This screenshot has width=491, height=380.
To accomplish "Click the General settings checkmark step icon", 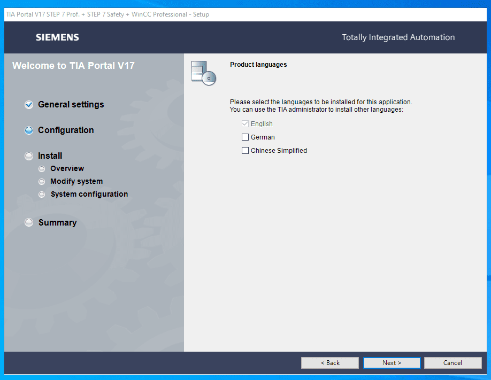I will pos(29,105).
